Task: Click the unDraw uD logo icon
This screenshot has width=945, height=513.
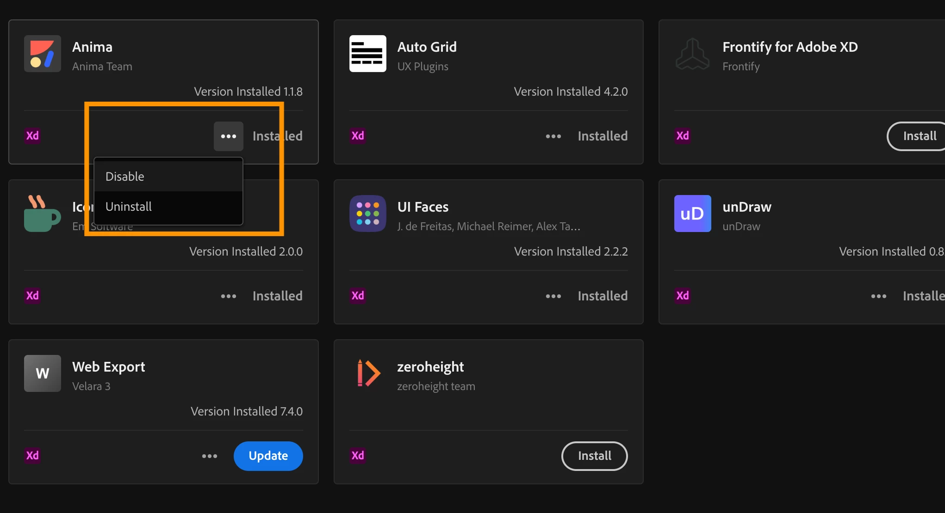Action: (692, 214)
